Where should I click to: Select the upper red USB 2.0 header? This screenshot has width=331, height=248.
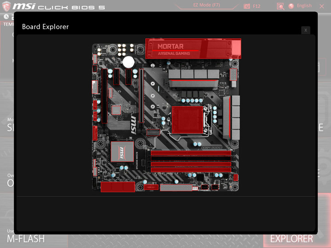[x=95, y=105]
